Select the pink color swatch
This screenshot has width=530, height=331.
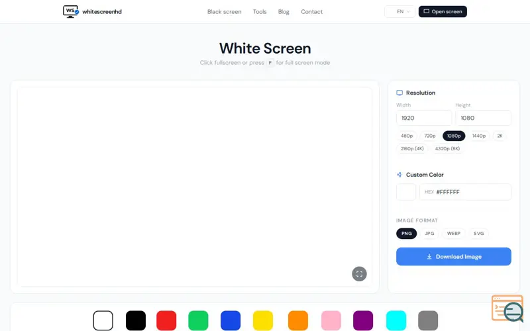point(331,320)
